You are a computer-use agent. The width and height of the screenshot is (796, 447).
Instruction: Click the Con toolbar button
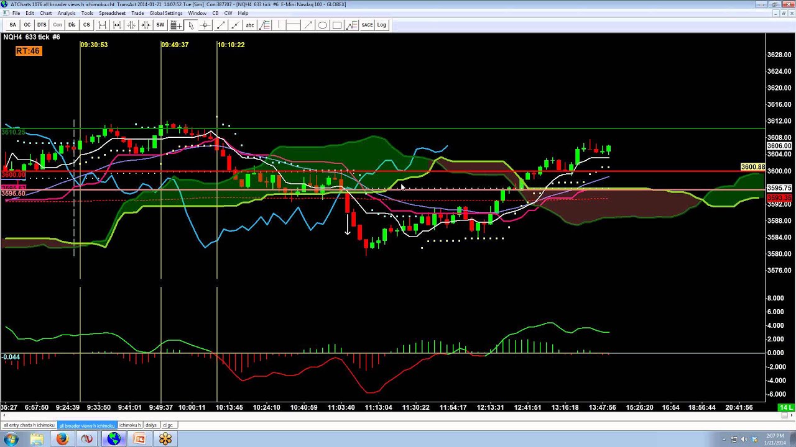(57, 25)
